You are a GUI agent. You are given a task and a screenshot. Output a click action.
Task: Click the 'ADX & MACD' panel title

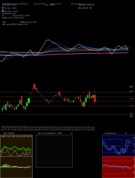[x=9, y=133]
